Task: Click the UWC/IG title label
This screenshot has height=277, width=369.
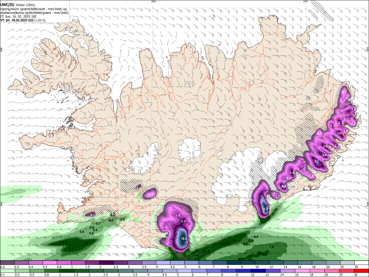Action: (7, 5)
